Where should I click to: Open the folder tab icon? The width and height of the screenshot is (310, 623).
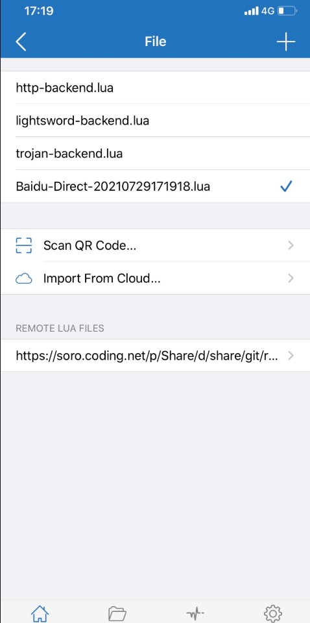point(117,613)
